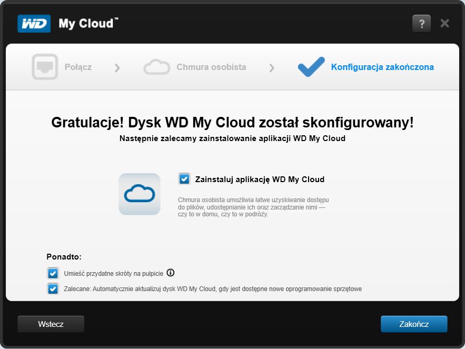Image resolution: width=465 pixels, height=349 pixels.
Task: Click the blue checkmark step icon
Action: [x=311, y=66]
